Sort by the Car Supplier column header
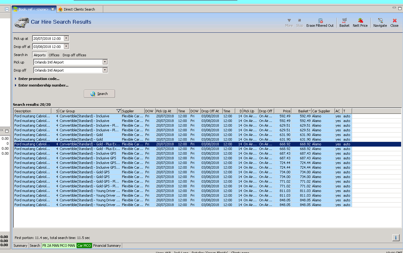This screenshot has width=403, height=253. [x=323, y=111]
